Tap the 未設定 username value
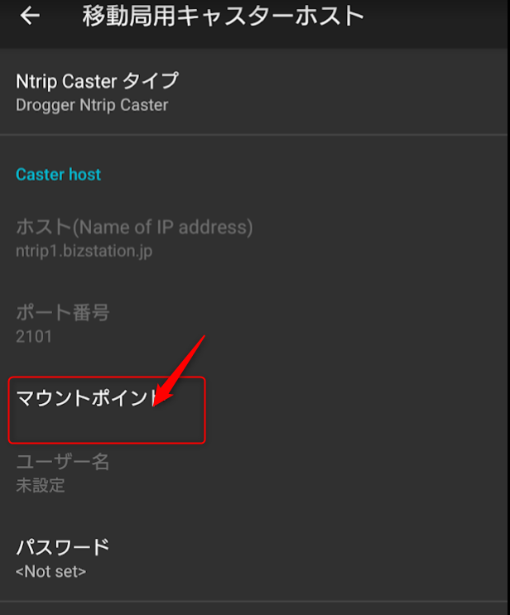510x615 pixels. click(40, 485)
